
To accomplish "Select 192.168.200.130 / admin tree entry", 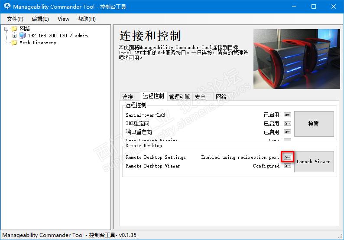I will coord(58,36).
